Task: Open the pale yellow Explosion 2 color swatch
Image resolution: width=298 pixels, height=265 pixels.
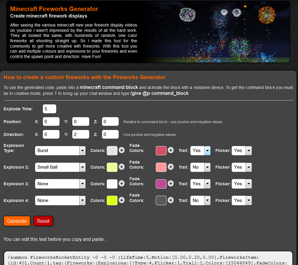Action: pyautogui.click(x=112, y=167)
